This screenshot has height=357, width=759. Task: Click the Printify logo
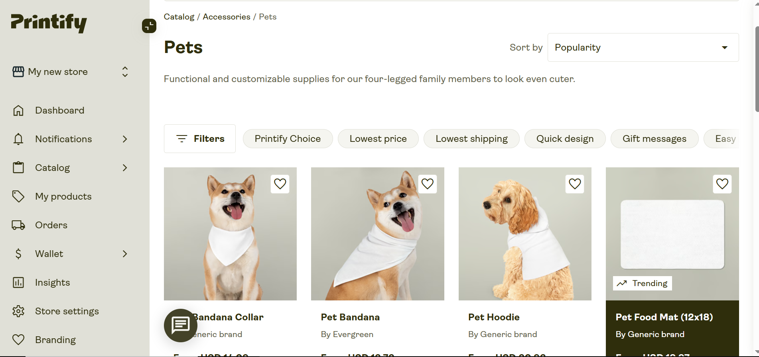coord(49,23)
